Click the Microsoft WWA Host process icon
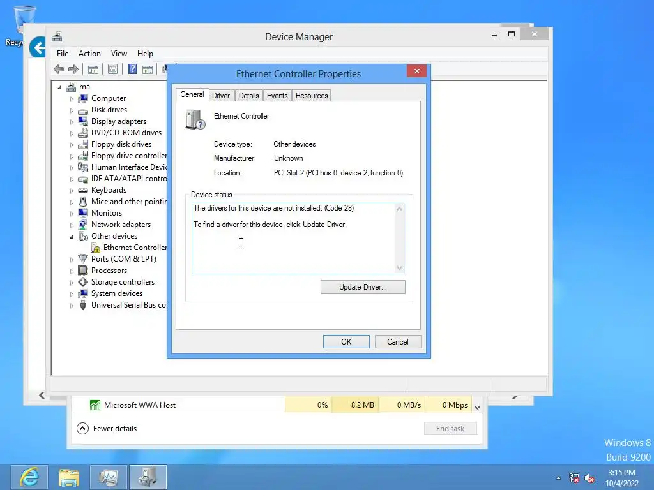654x490 pixels. coord(95,405)
